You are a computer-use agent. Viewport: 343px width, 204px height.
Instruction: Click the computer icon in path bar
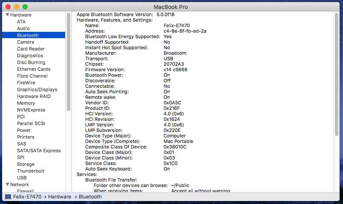[8, 197]
